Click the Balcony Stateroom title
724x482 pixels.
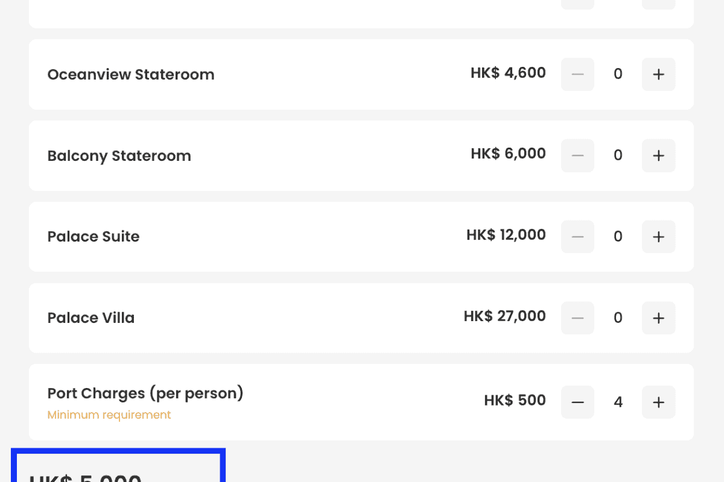click(x=119, y=156)
